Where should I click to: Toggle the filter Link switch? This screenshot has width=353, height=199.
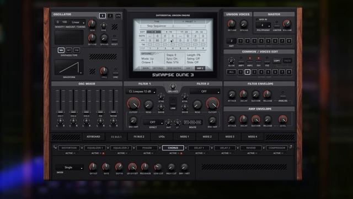pyautogui.click(x=173, y=104)
